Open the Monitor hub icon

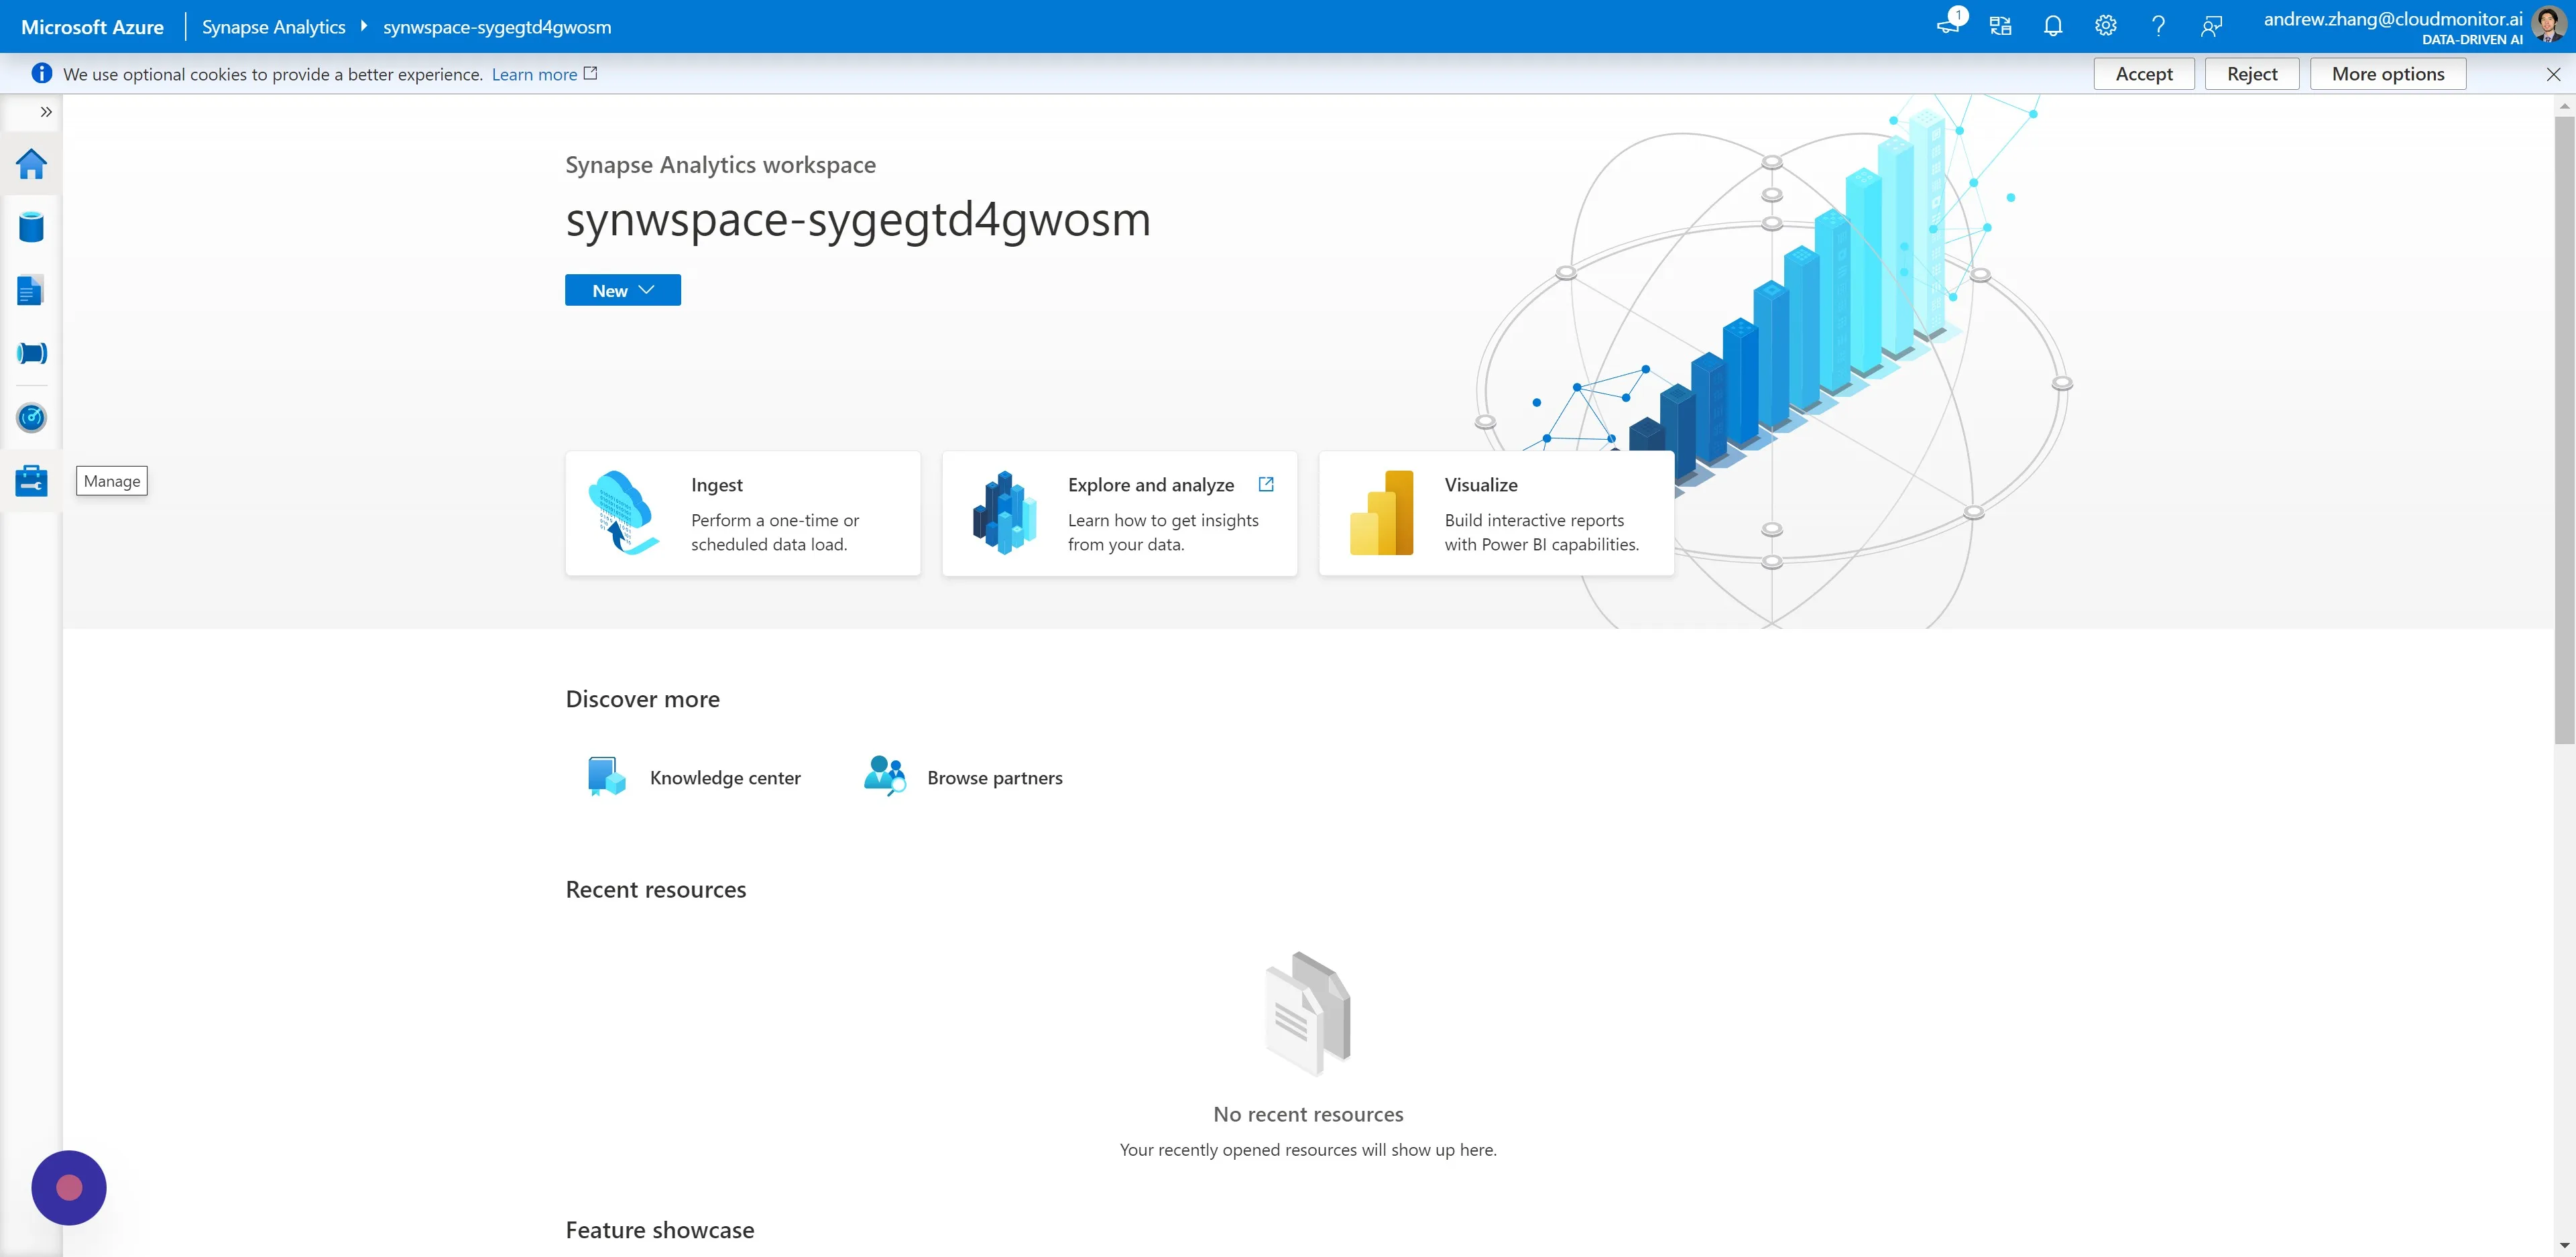31,417
